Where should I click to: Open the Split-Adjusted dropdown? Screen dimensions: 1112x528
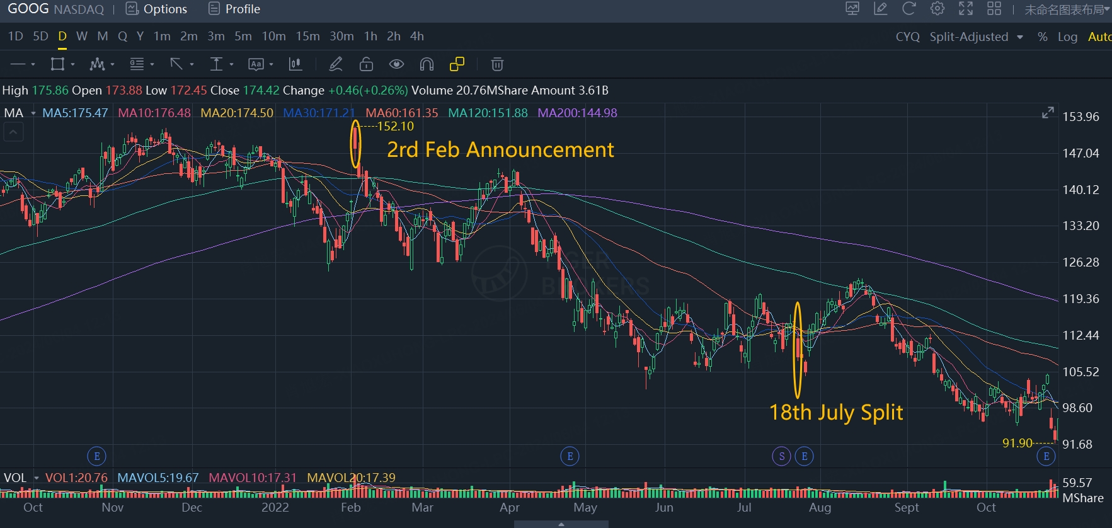(976, 37)
